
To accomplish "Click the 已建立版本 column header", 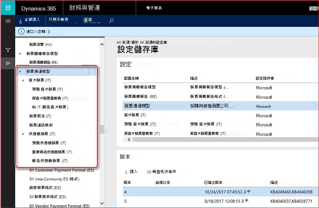I will (x=213, y=183).
